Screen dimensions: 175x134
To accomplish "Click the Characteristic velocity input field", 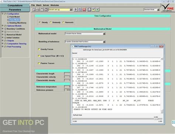I will pos(67,77).
